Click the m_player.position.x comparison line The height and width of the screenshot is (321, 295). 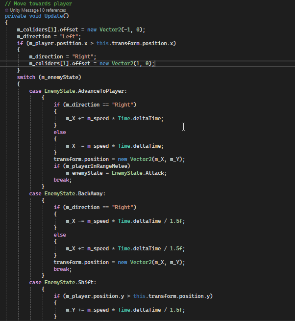[x=96, y=43]
